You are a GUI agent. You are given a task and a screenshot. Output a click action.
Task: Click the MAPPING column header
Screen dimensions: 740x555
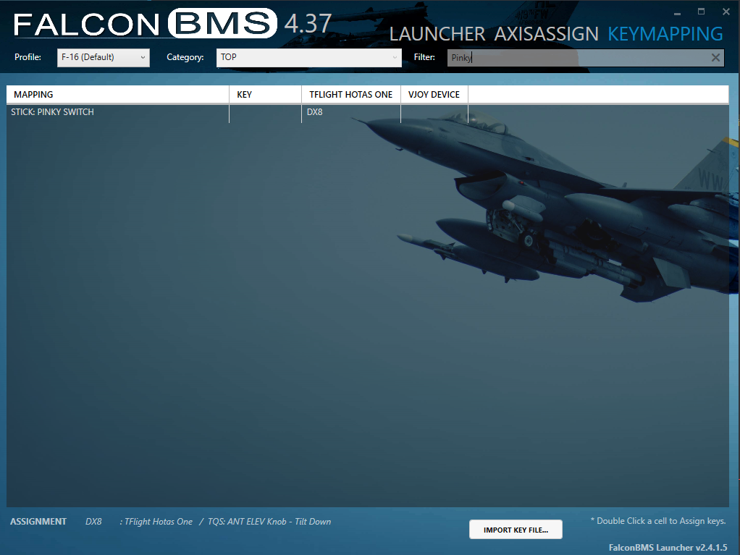(117, 94)
